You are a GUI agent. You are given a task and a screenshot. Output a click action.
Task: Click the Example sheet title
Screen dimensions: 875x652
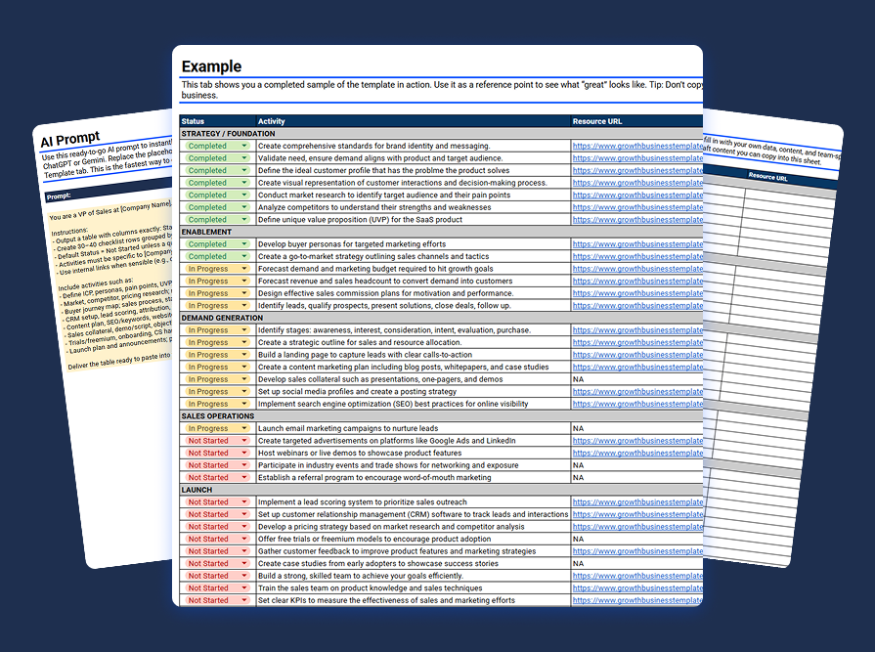coord(211,66)
